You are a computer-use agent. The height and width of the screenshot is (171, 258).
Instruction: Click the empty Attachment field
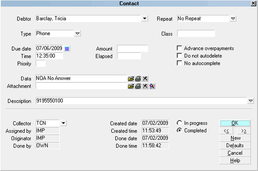pyautogui.click(x=81, y=86)
